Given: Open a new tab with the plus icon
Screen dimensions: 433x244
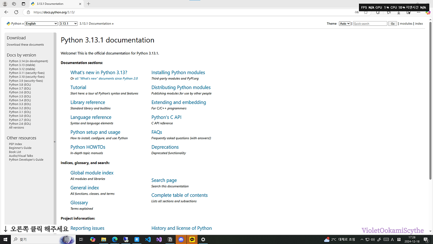Looking at the screenshot, I should 89,4.
